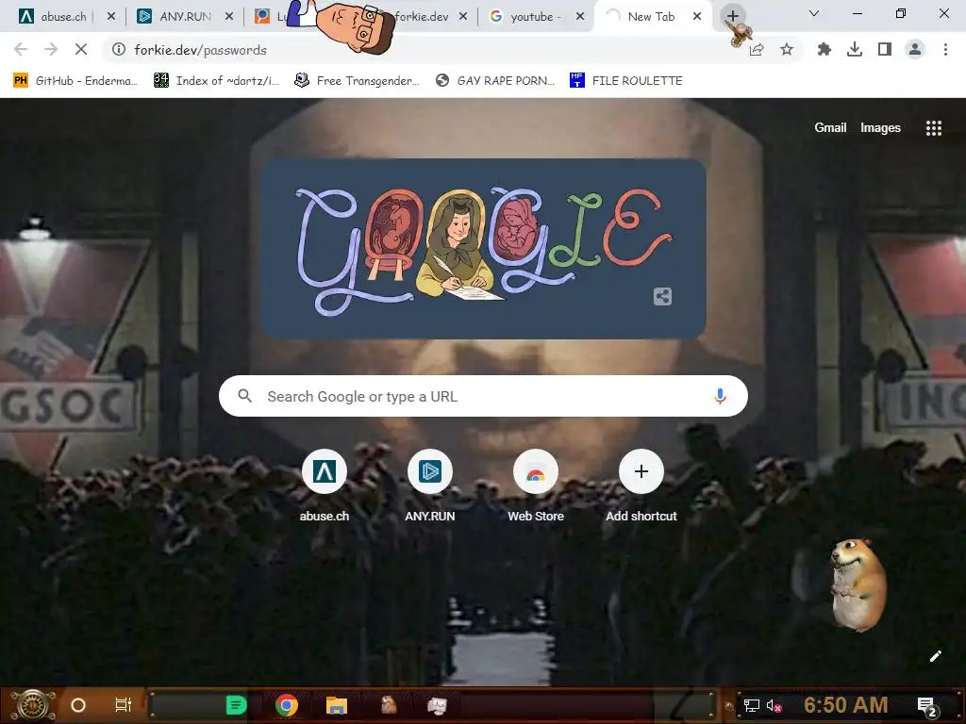The width and height of the screenshot is (966, 724).
Task: View site information icon in address bar
Action: (x=119, y=49)
